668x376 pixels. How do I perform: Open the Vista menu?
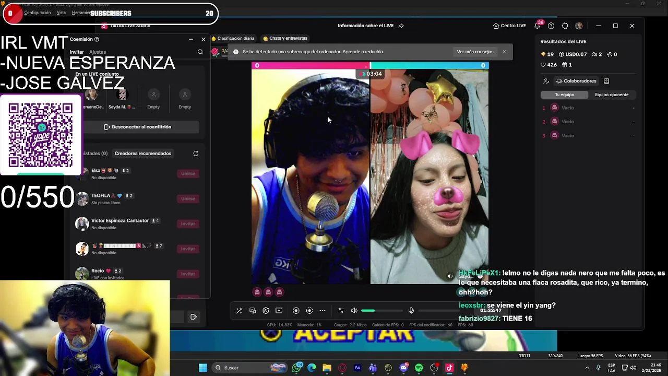pos(61,13)
